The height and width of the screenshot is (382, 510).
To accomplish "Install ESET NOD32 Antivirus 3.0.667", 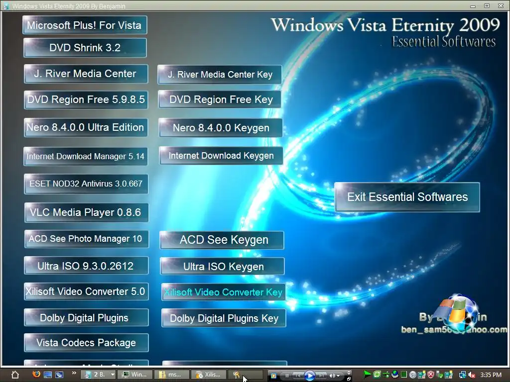I will 86,184.
